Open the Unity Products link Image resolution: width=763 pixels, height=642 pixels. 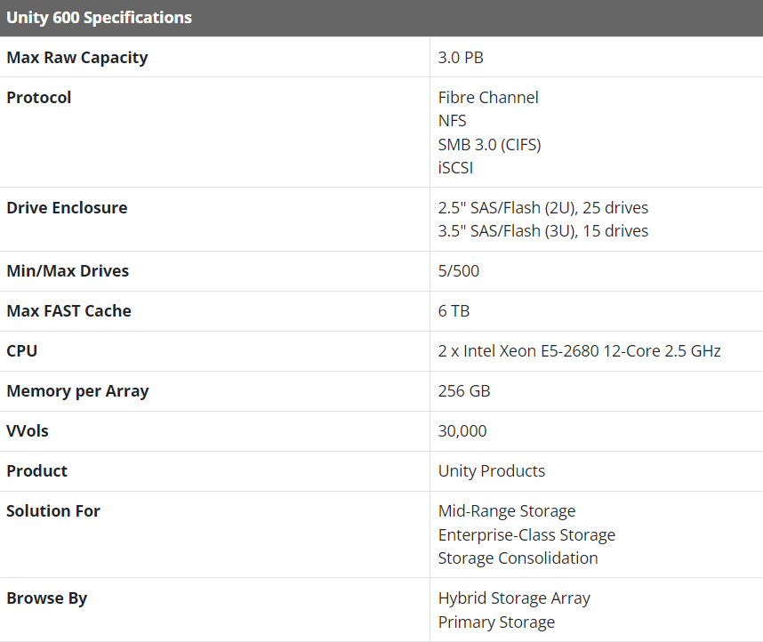[x=491, y=471]
